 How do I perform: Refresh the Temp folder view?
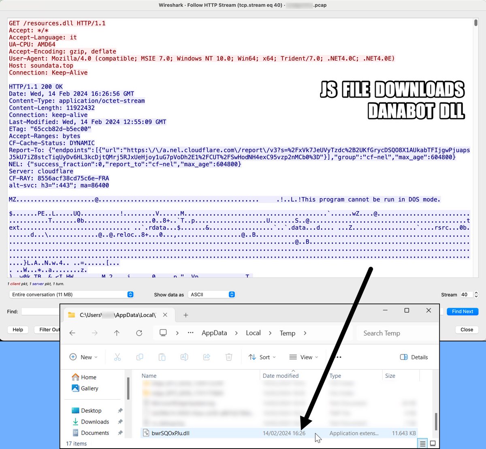139,333
